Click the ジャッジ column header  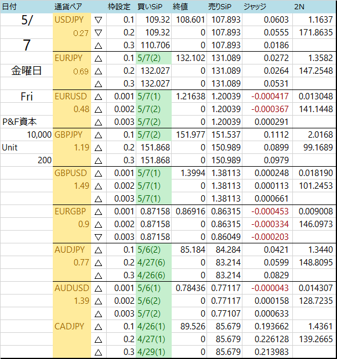coord(255,6)
